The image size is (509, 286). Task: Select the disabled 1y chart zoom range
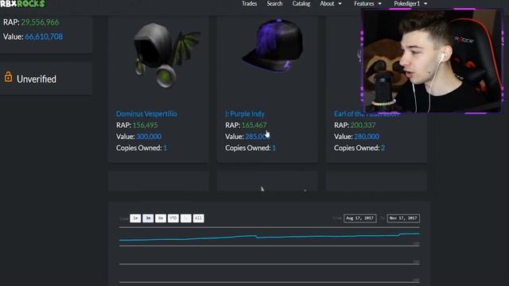pyautogui.click(x=185, y=218)
